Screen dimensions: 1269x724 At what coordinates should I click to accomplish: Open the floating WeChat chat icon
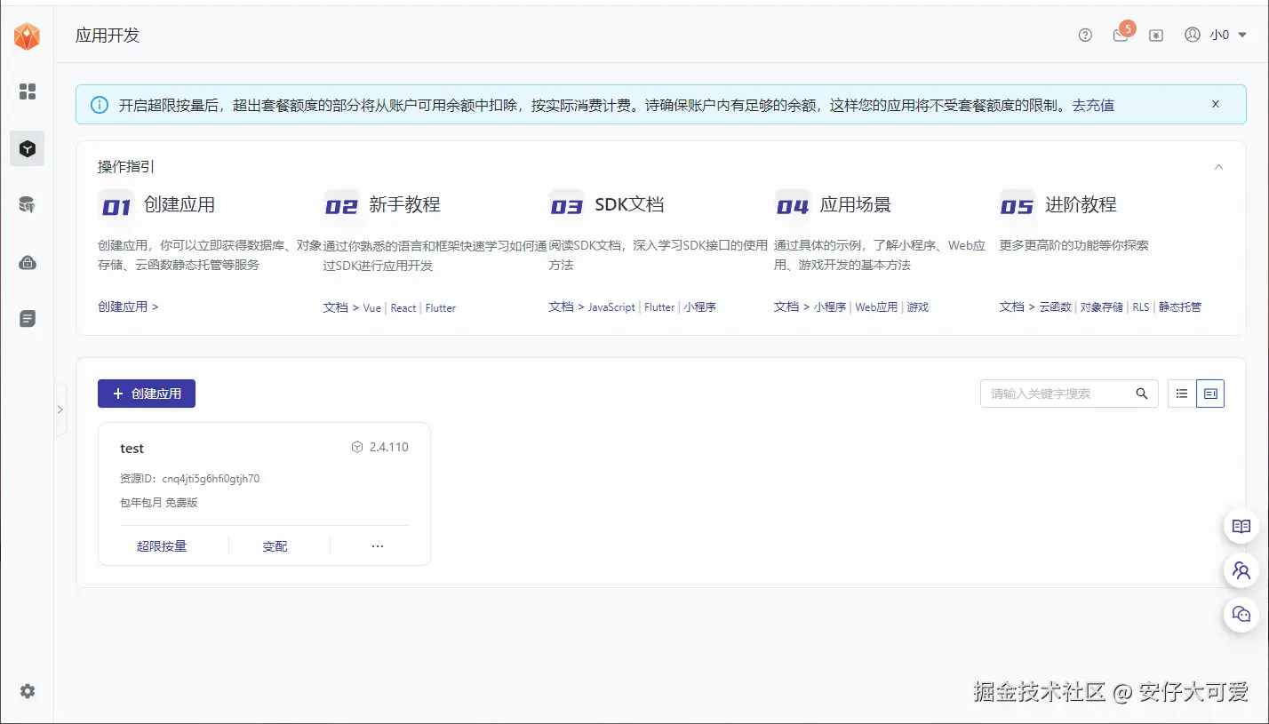point(1241,614)
